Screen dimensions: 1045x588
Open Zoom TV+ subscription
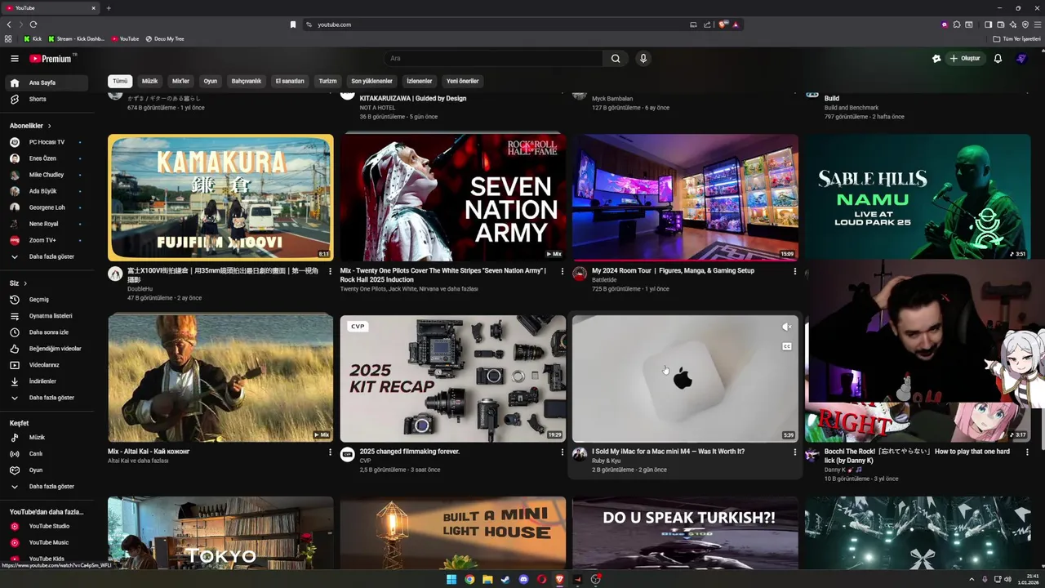click(47, 240)
